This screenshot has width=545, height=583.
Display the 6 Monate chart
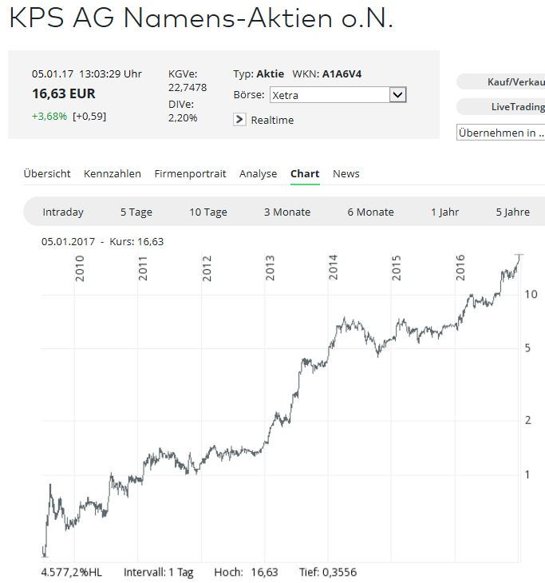(x=370, y=212)
